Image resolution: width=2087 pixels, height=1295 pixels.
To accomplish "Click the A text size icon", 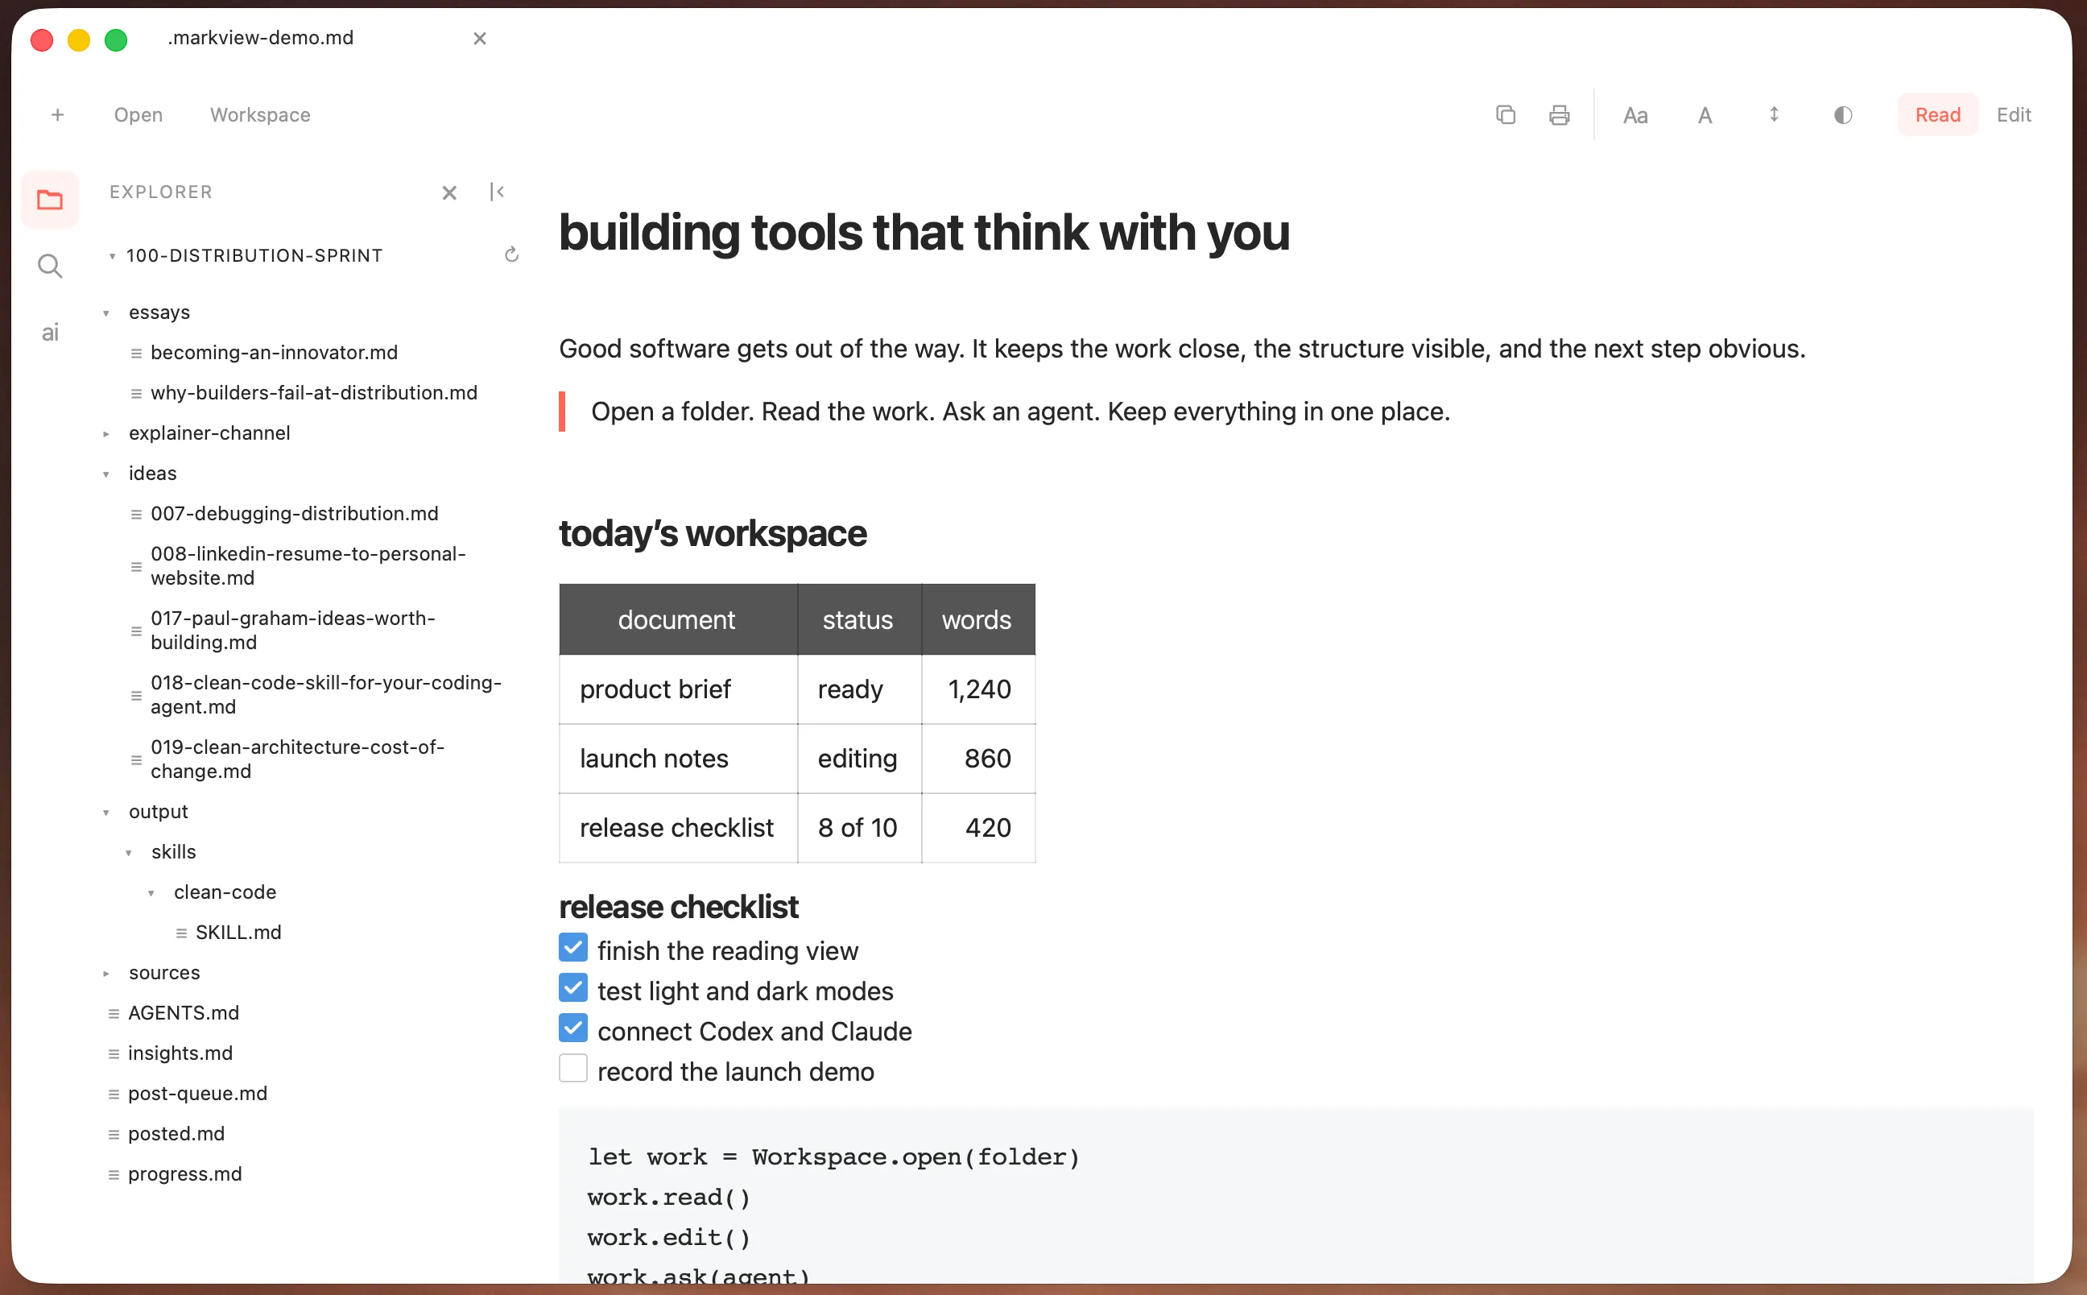I will pos(1705,115).
